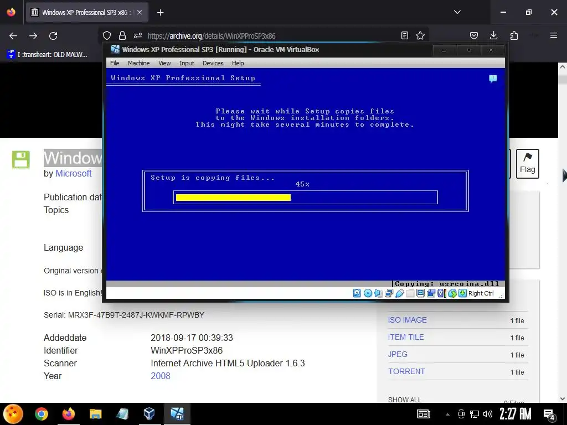Bookmark this page with the star icon
The image size is (567, 425).
pyautogui.click(x=420, y=35)
